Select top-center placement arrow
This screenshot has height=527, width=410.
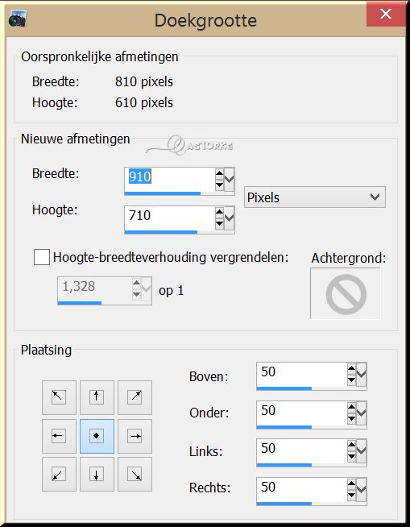coord(97,397)
